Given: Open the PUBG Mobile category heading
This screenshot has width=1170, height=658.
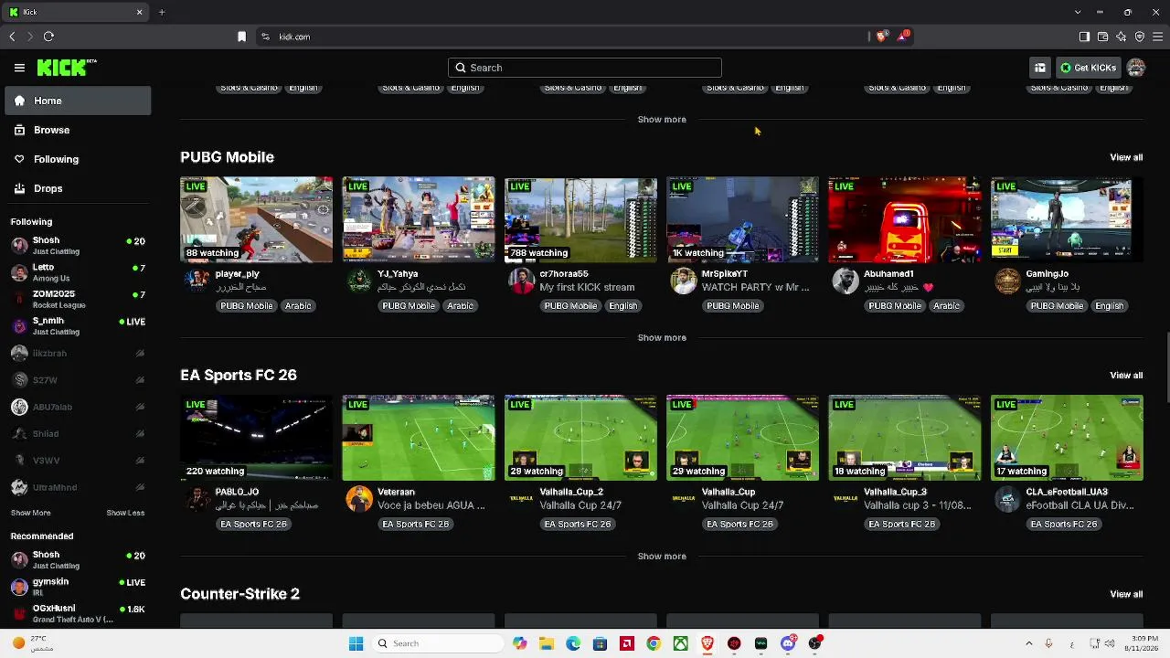Looking at the screenshot, I should (x=227, y=157).
